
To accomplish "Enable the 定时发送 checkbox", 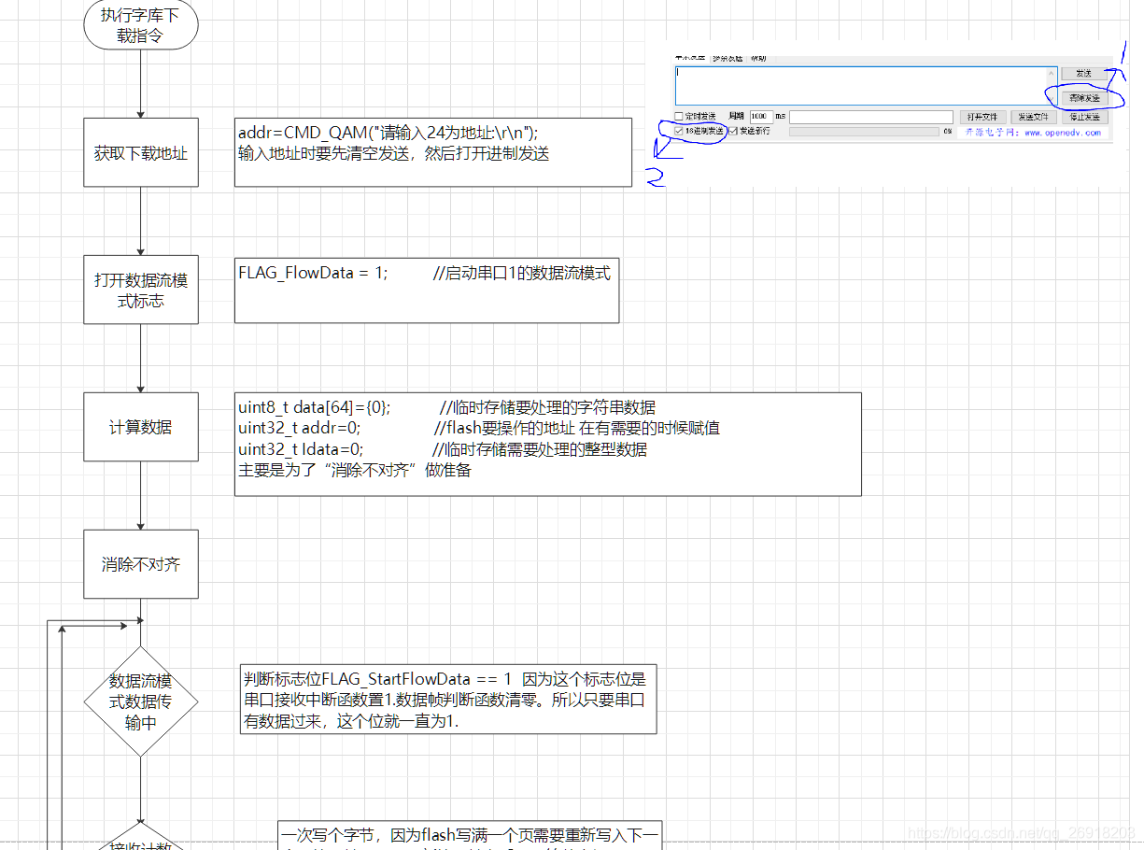I will [x=679, y=117].
